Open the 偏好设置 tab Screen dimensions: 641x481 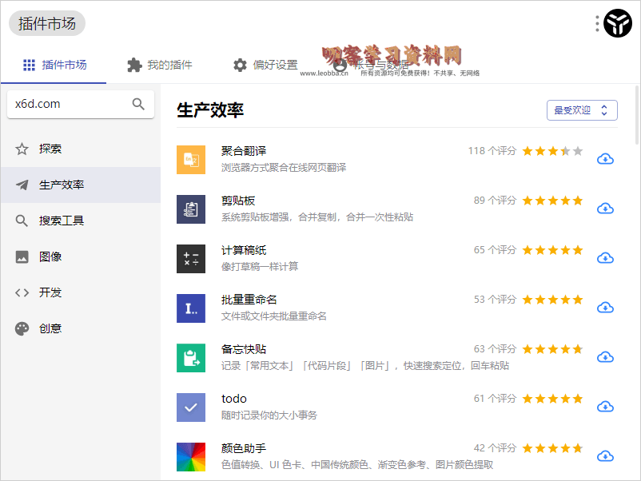[265, 65]
